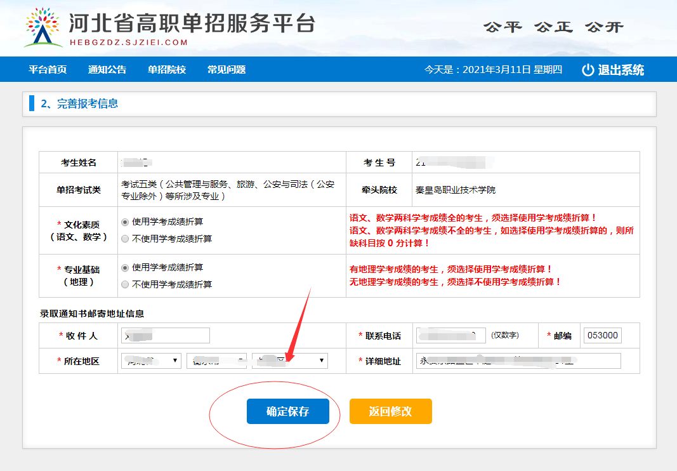Click the 收件人 input field
Screen dimensions: 677x471
point(165,335)
